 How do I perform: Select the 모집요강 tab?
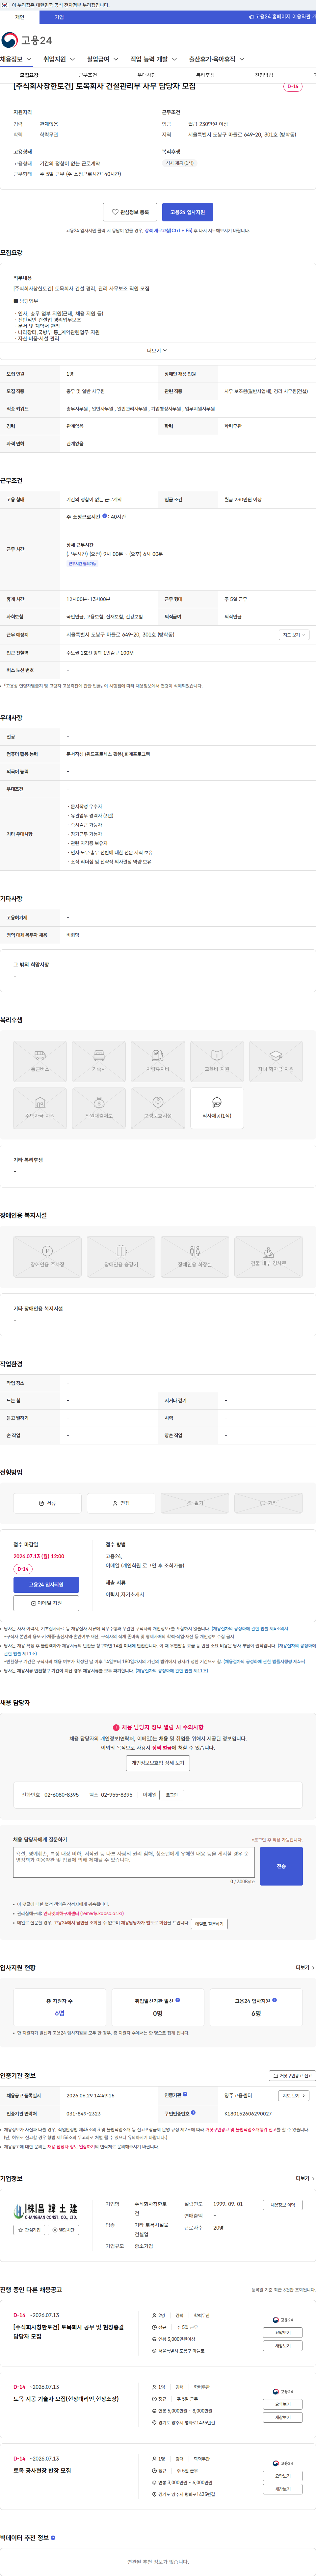pos(29,75)
